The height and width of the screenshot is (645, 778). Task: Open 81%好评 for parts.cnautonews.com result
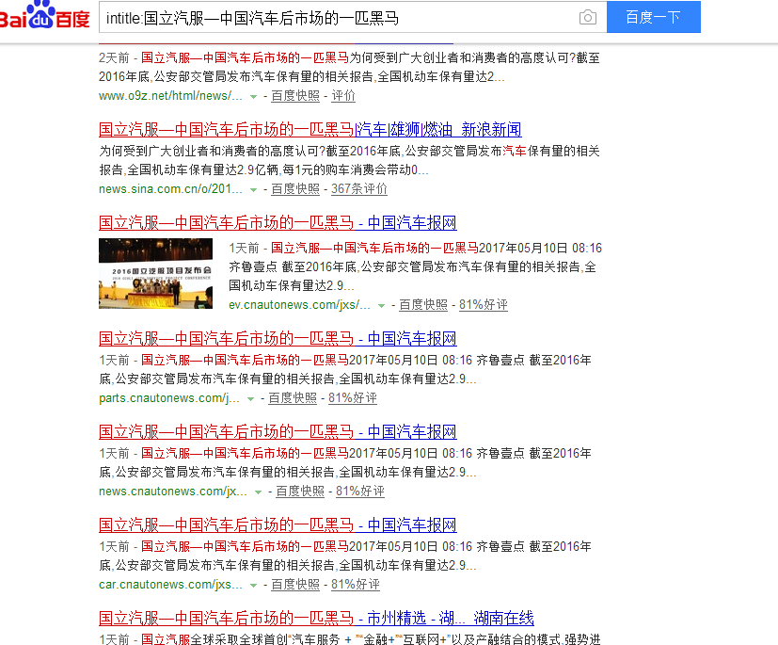tap(352, 398)
